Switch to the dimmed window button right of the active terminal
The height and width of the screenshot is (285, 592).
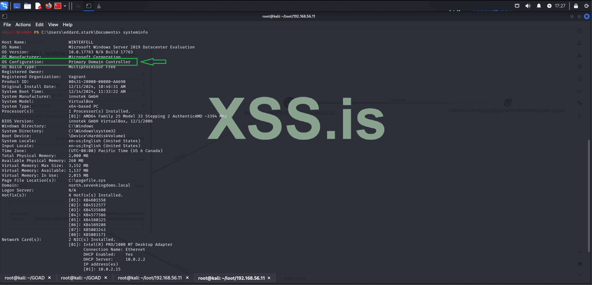99,6
